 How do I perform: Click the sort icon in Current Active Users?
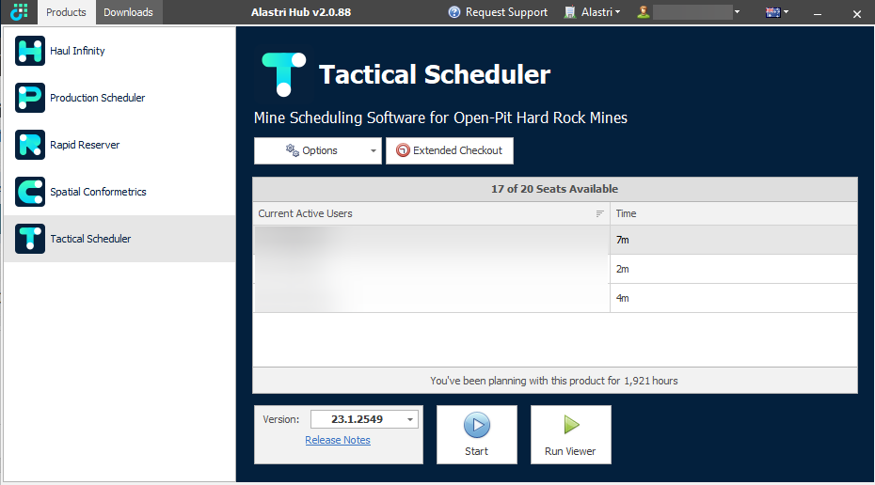(x=600, y=213)
